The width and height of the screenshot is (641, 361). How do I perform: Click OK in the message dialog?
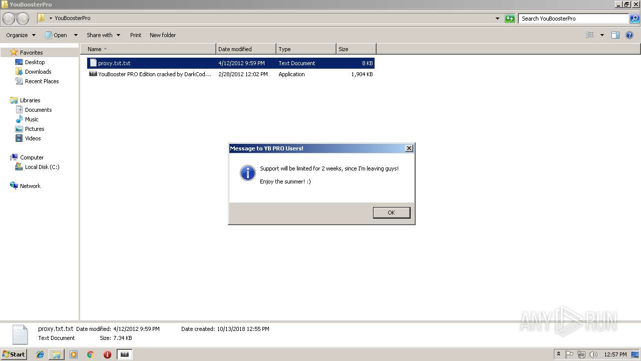[x=391, y=213]
